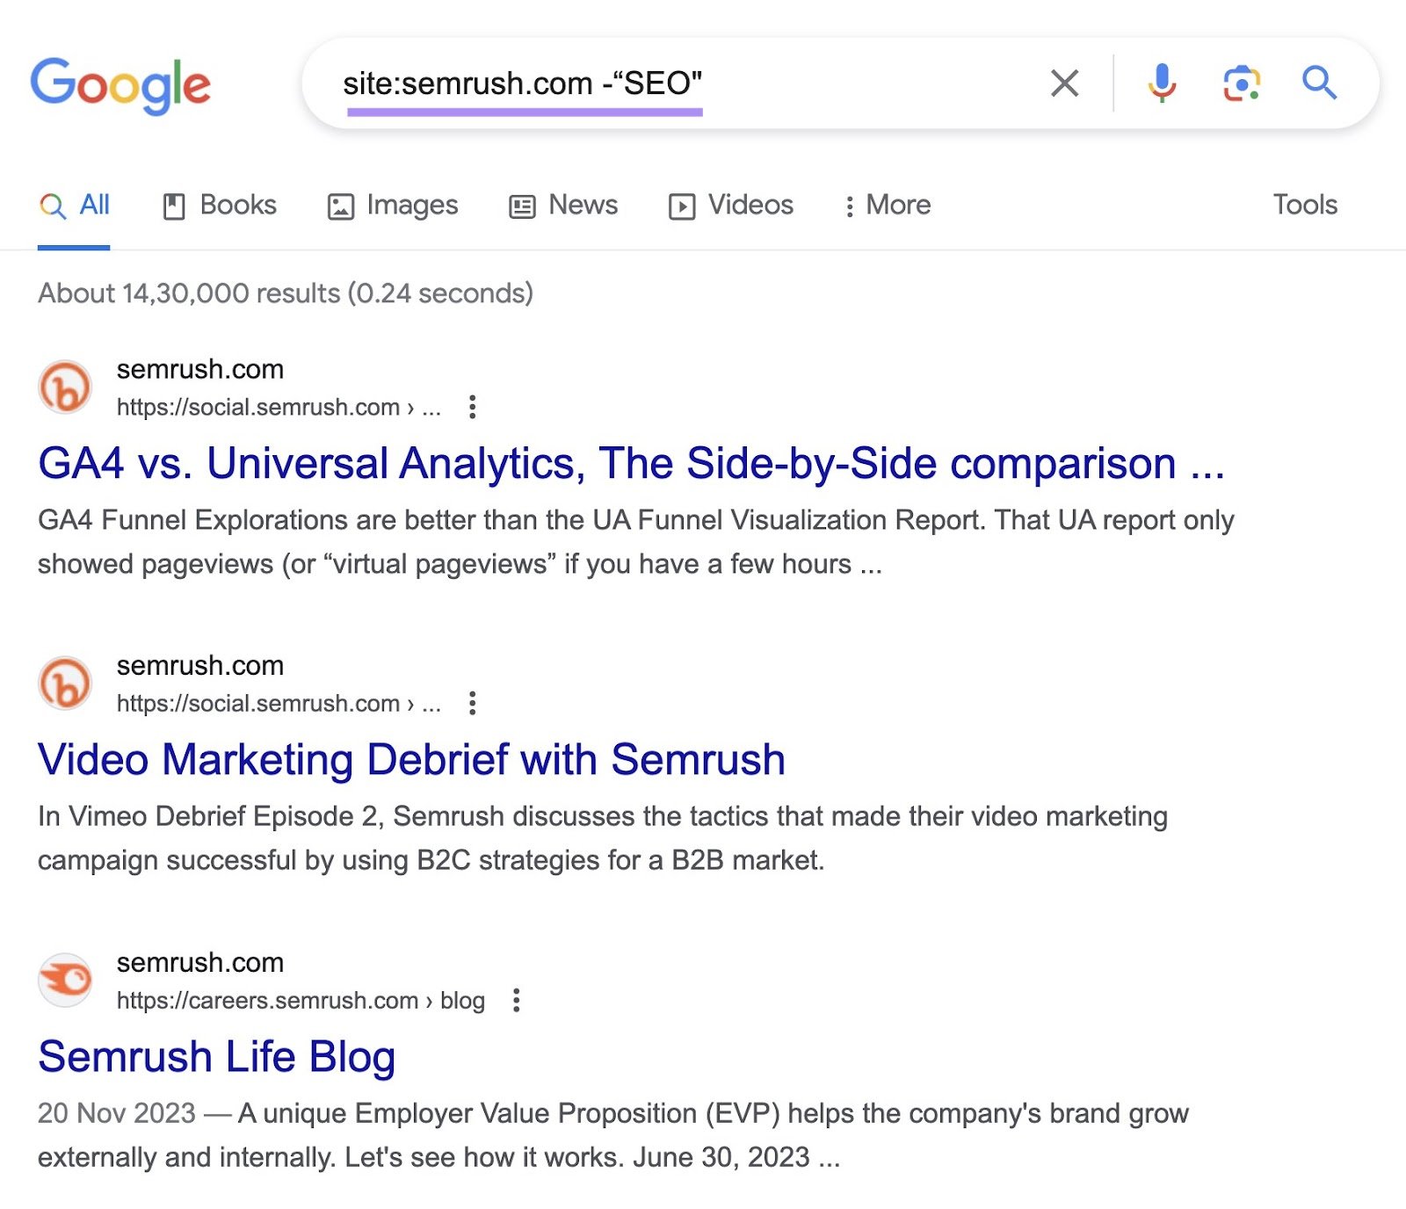Click the careers.semrush.com favicon

(x=65, y=980)
